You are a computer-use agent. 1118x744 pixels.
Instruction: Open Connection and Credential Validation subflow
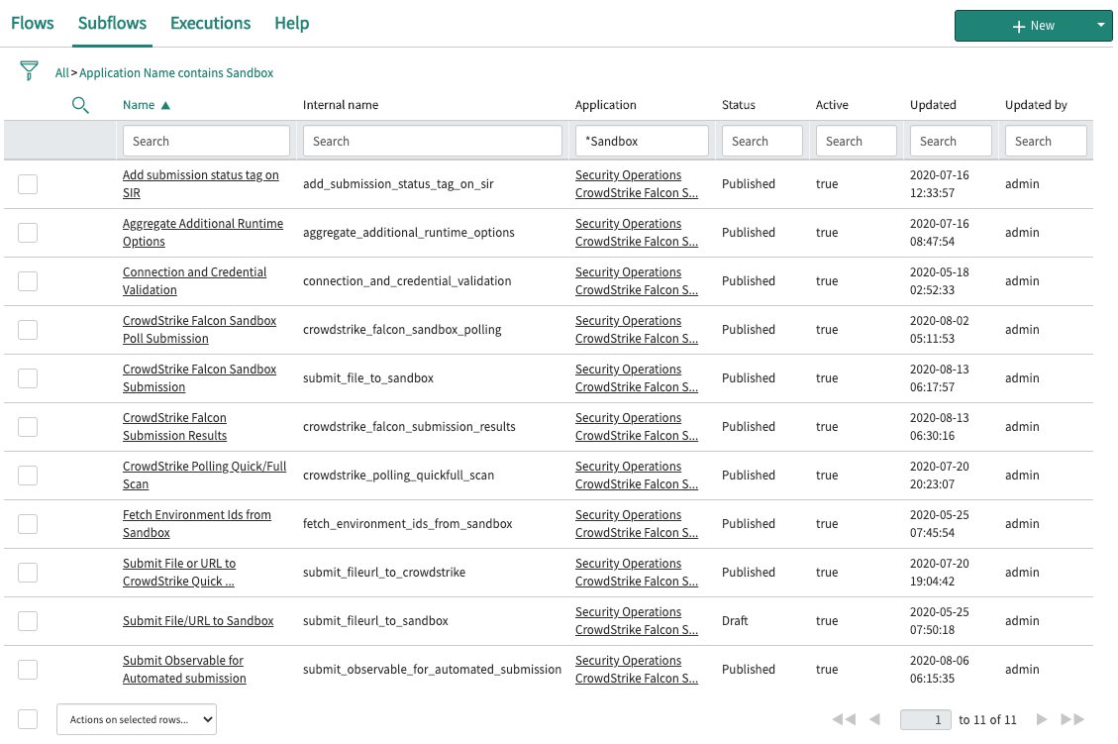click(x=194, y=281)
